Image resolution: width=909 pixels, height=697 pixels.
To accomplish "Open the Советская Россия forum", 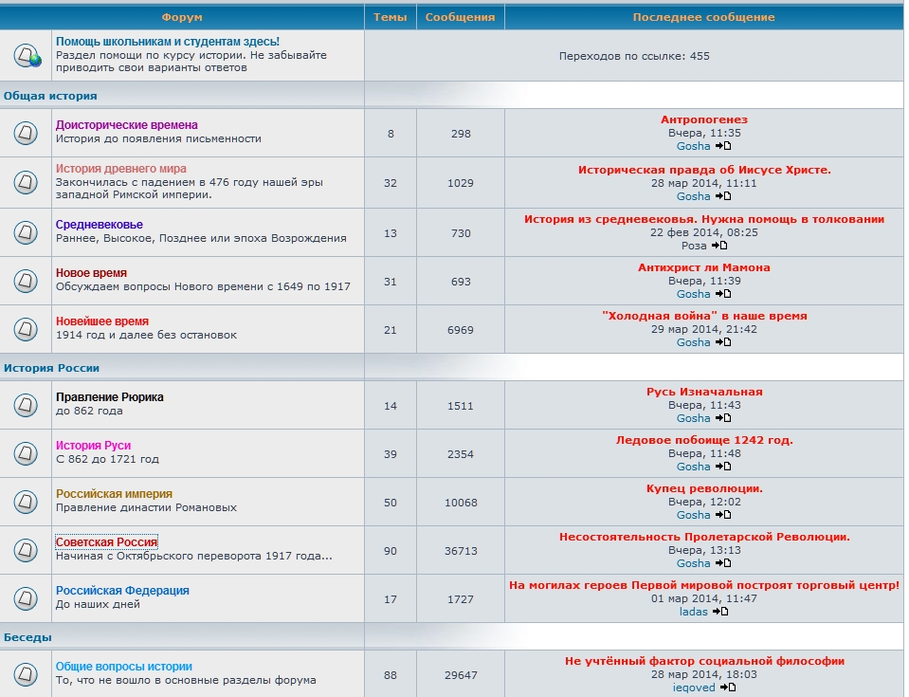I will click(x=106, y=542).
